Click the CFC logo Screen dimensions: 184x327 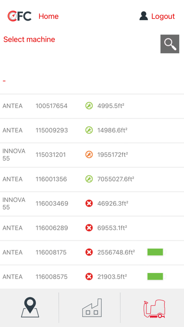click(19, 16)
